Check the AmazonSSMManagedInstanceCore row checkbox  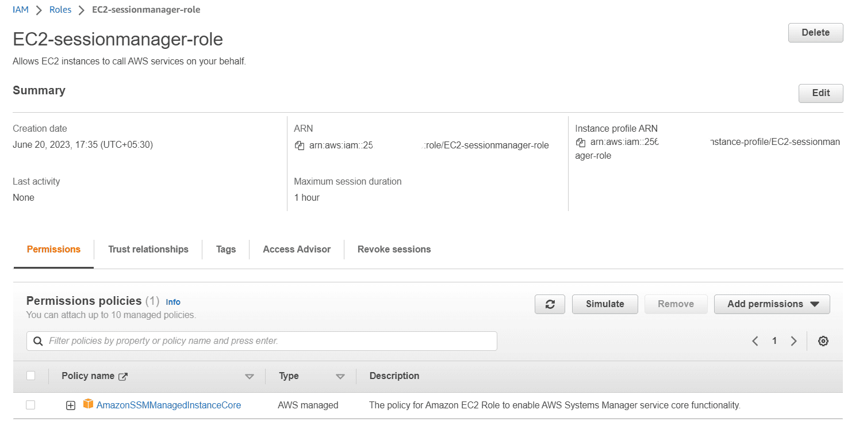click(x=30, y=405)
